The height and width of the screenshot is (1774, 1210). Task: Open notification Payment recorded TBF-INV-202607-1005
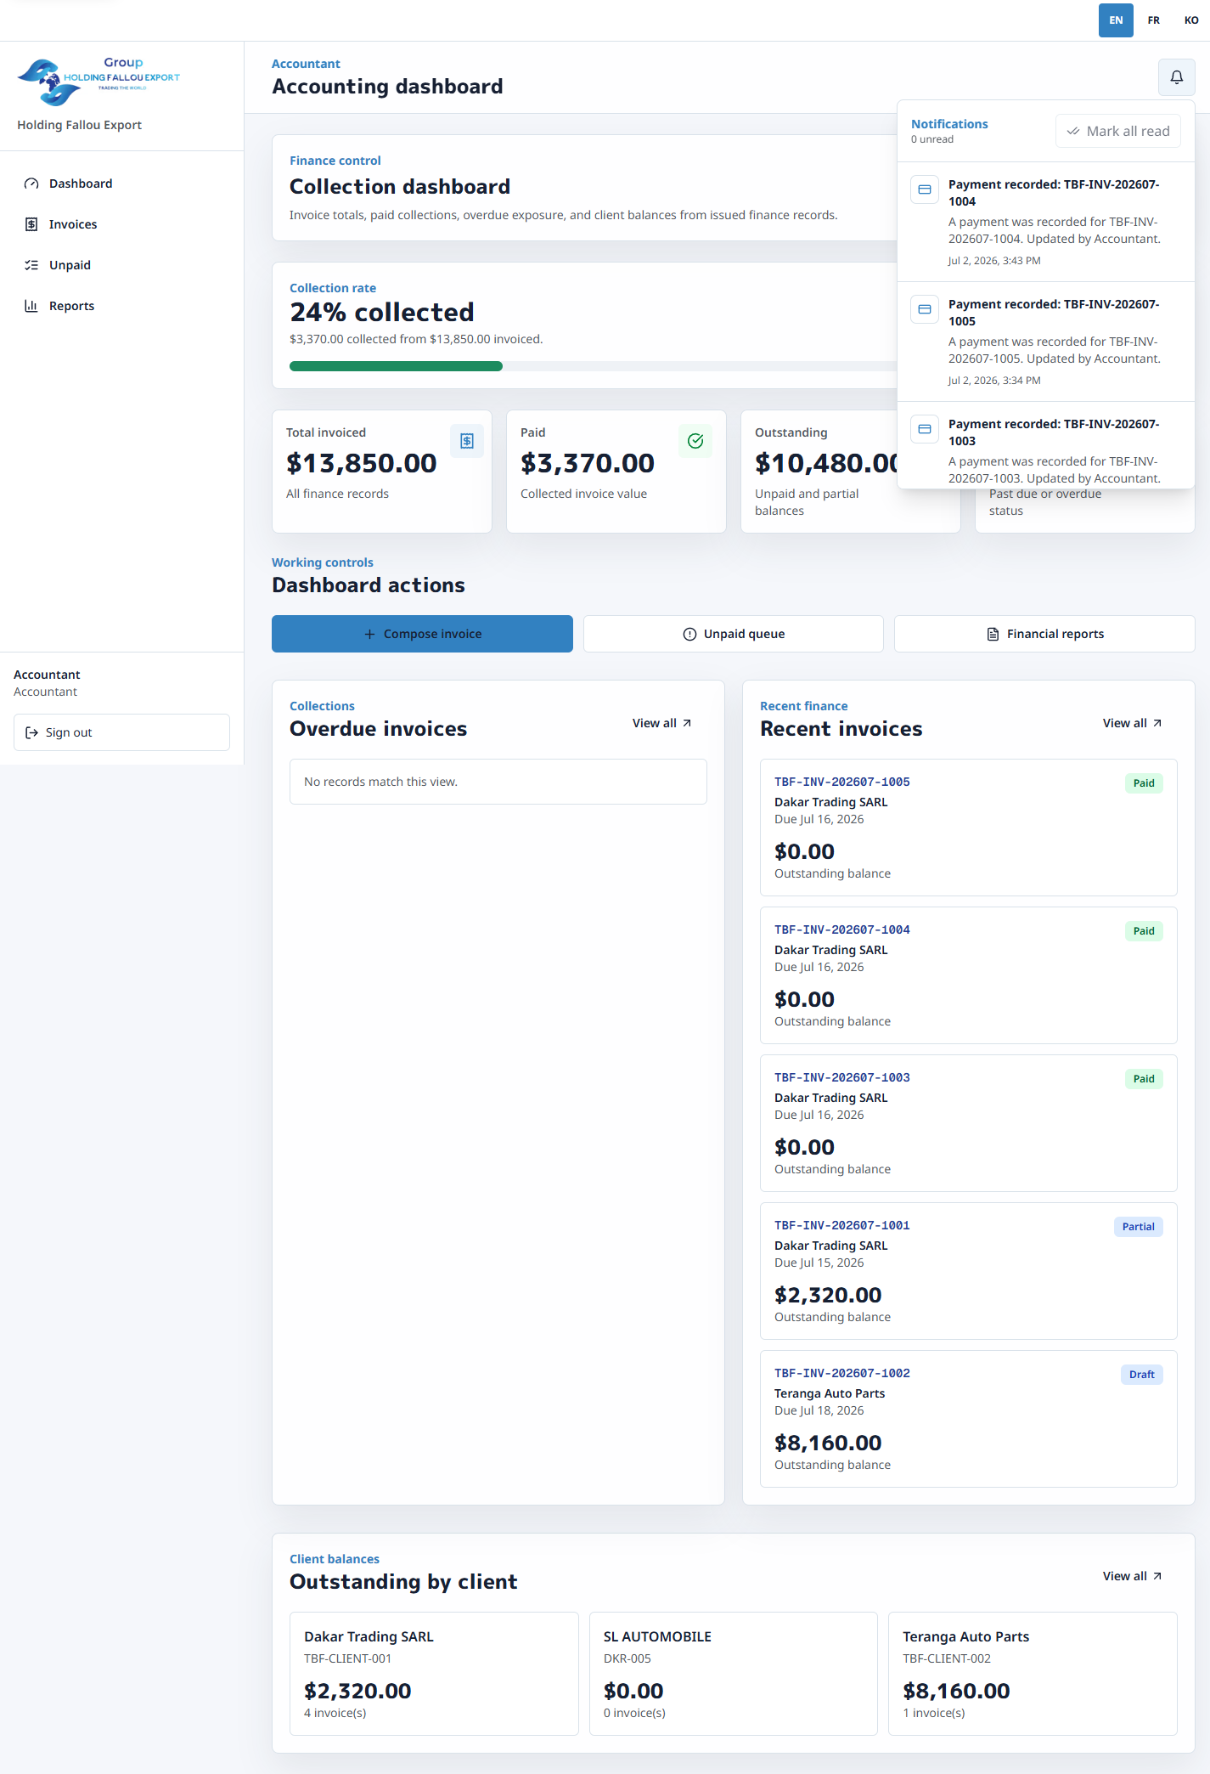coord(1046,342)
